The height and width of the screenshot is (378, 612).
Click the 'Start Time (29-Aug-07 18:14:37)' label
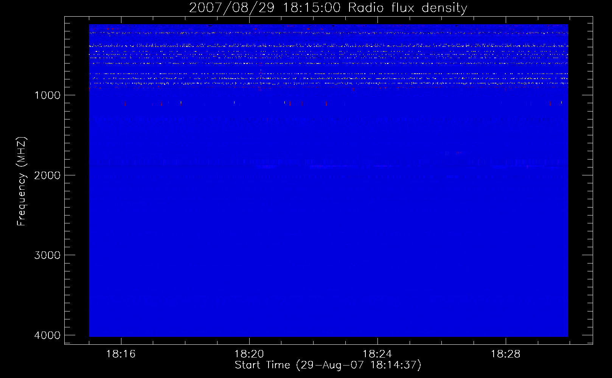pyautogui.click(x=328, y=365)
